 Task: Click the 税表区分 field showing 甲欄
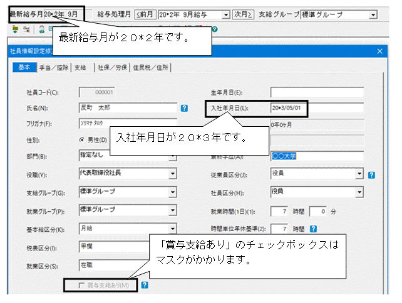click(114, 247)
